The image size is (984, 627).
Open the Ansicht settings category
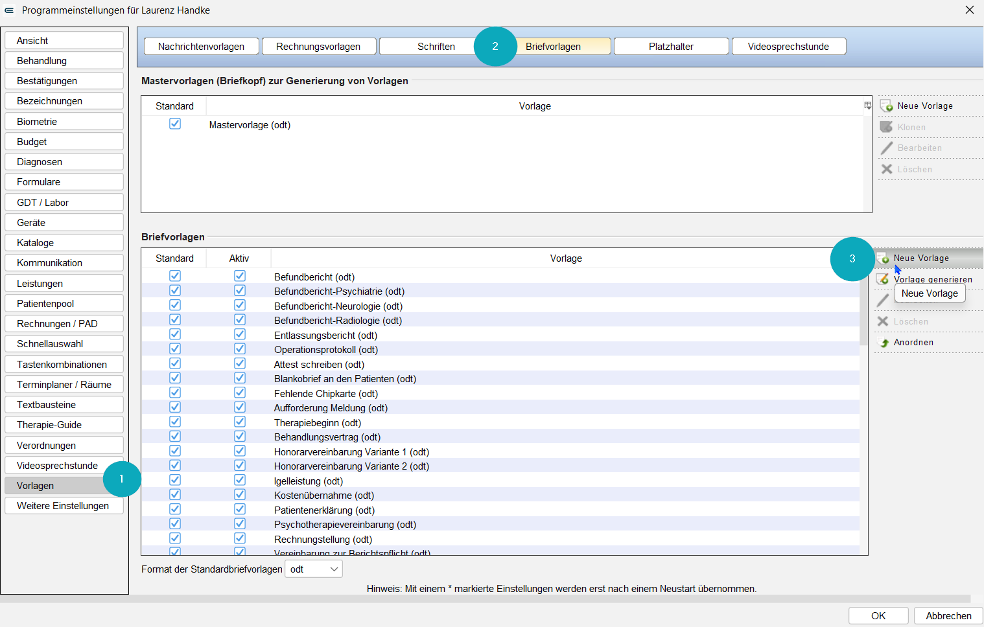[64, 41]
